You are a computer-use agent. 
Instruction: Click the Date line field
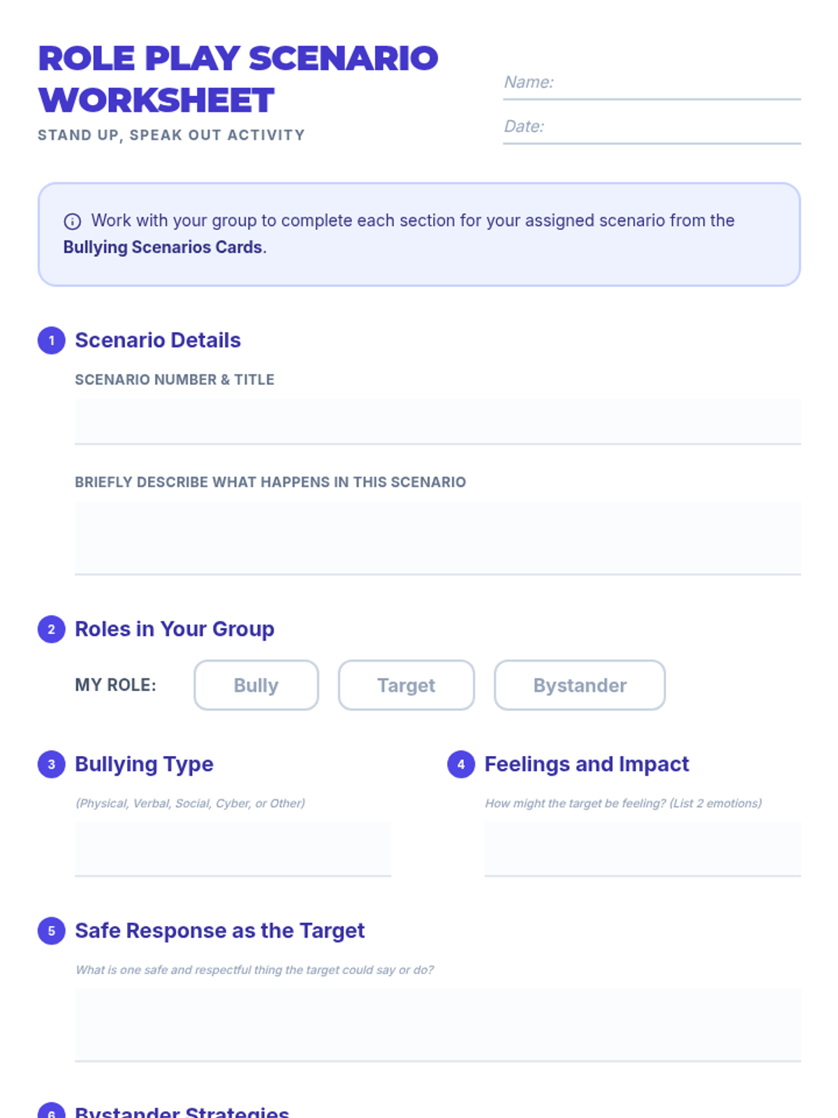click(652, 128)
